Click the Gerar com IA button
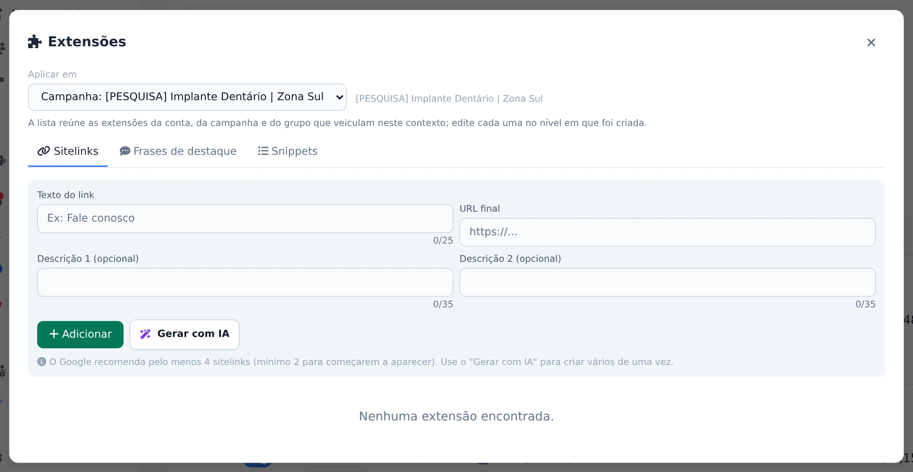Screen dimensions: 913x472 [185, 334]
